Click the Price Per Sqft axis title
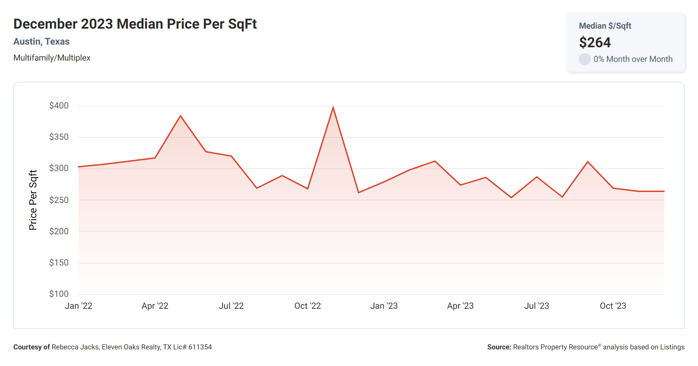 click(x=33, y=200)
